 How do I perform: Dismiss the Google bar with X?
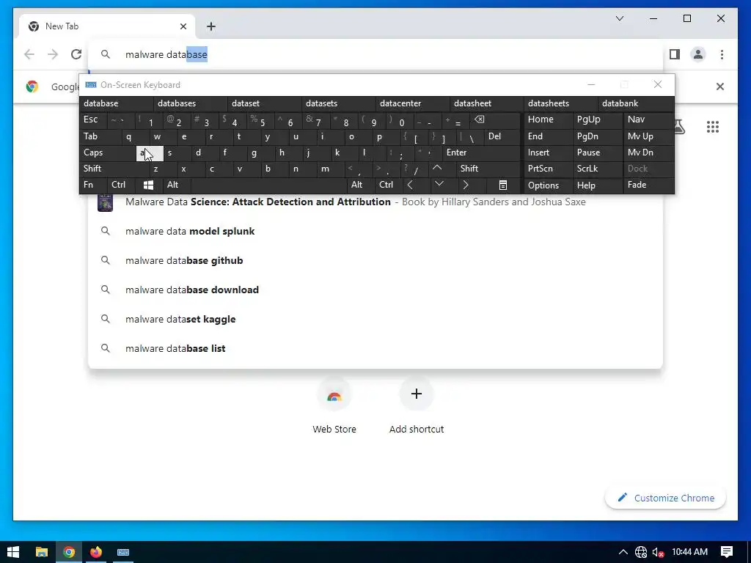720,87
